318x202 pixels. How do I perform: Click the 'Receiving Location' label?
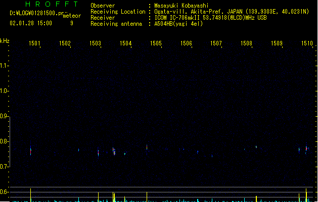tap(118, 12)
